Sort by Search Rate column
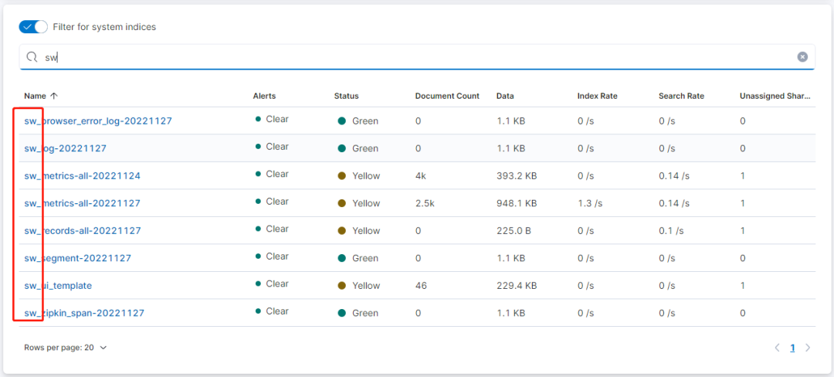 [681, 96]
